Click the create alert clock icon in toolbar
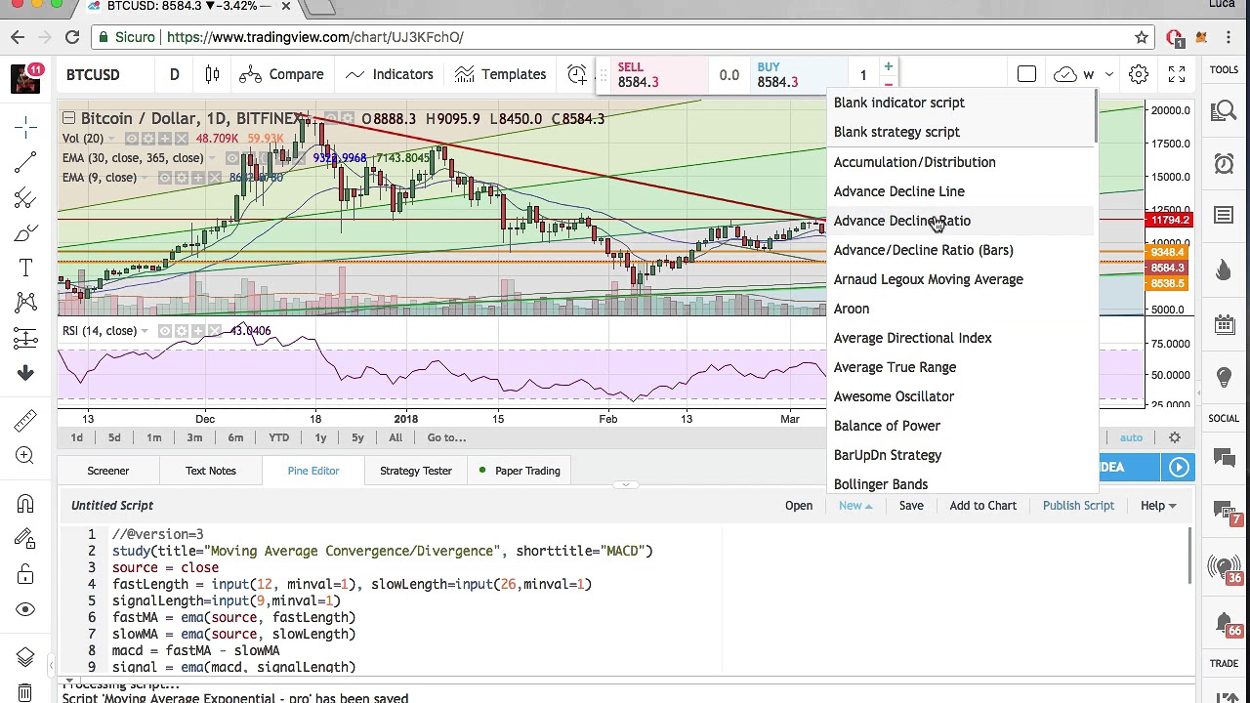Viewport: 1250px width, 703px height. pyautogui.click(x=577, y=74)
